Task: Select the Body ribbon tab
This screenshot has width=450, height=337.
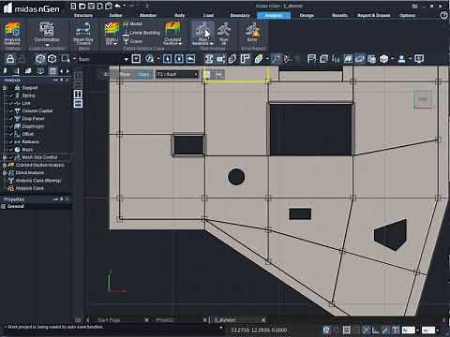Action: tap(179, 15)
